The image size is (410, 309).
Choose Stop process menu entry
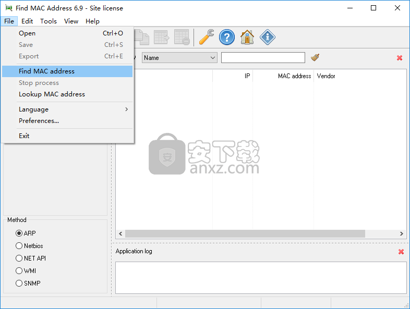[67, 83]
